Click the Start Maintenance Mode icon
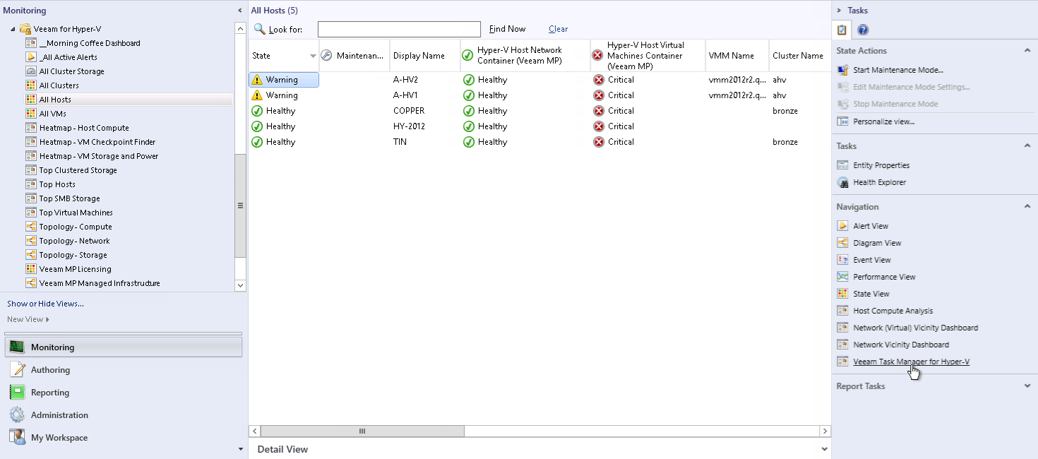Viewport: 1038px width, 459px height. (842, 70)
